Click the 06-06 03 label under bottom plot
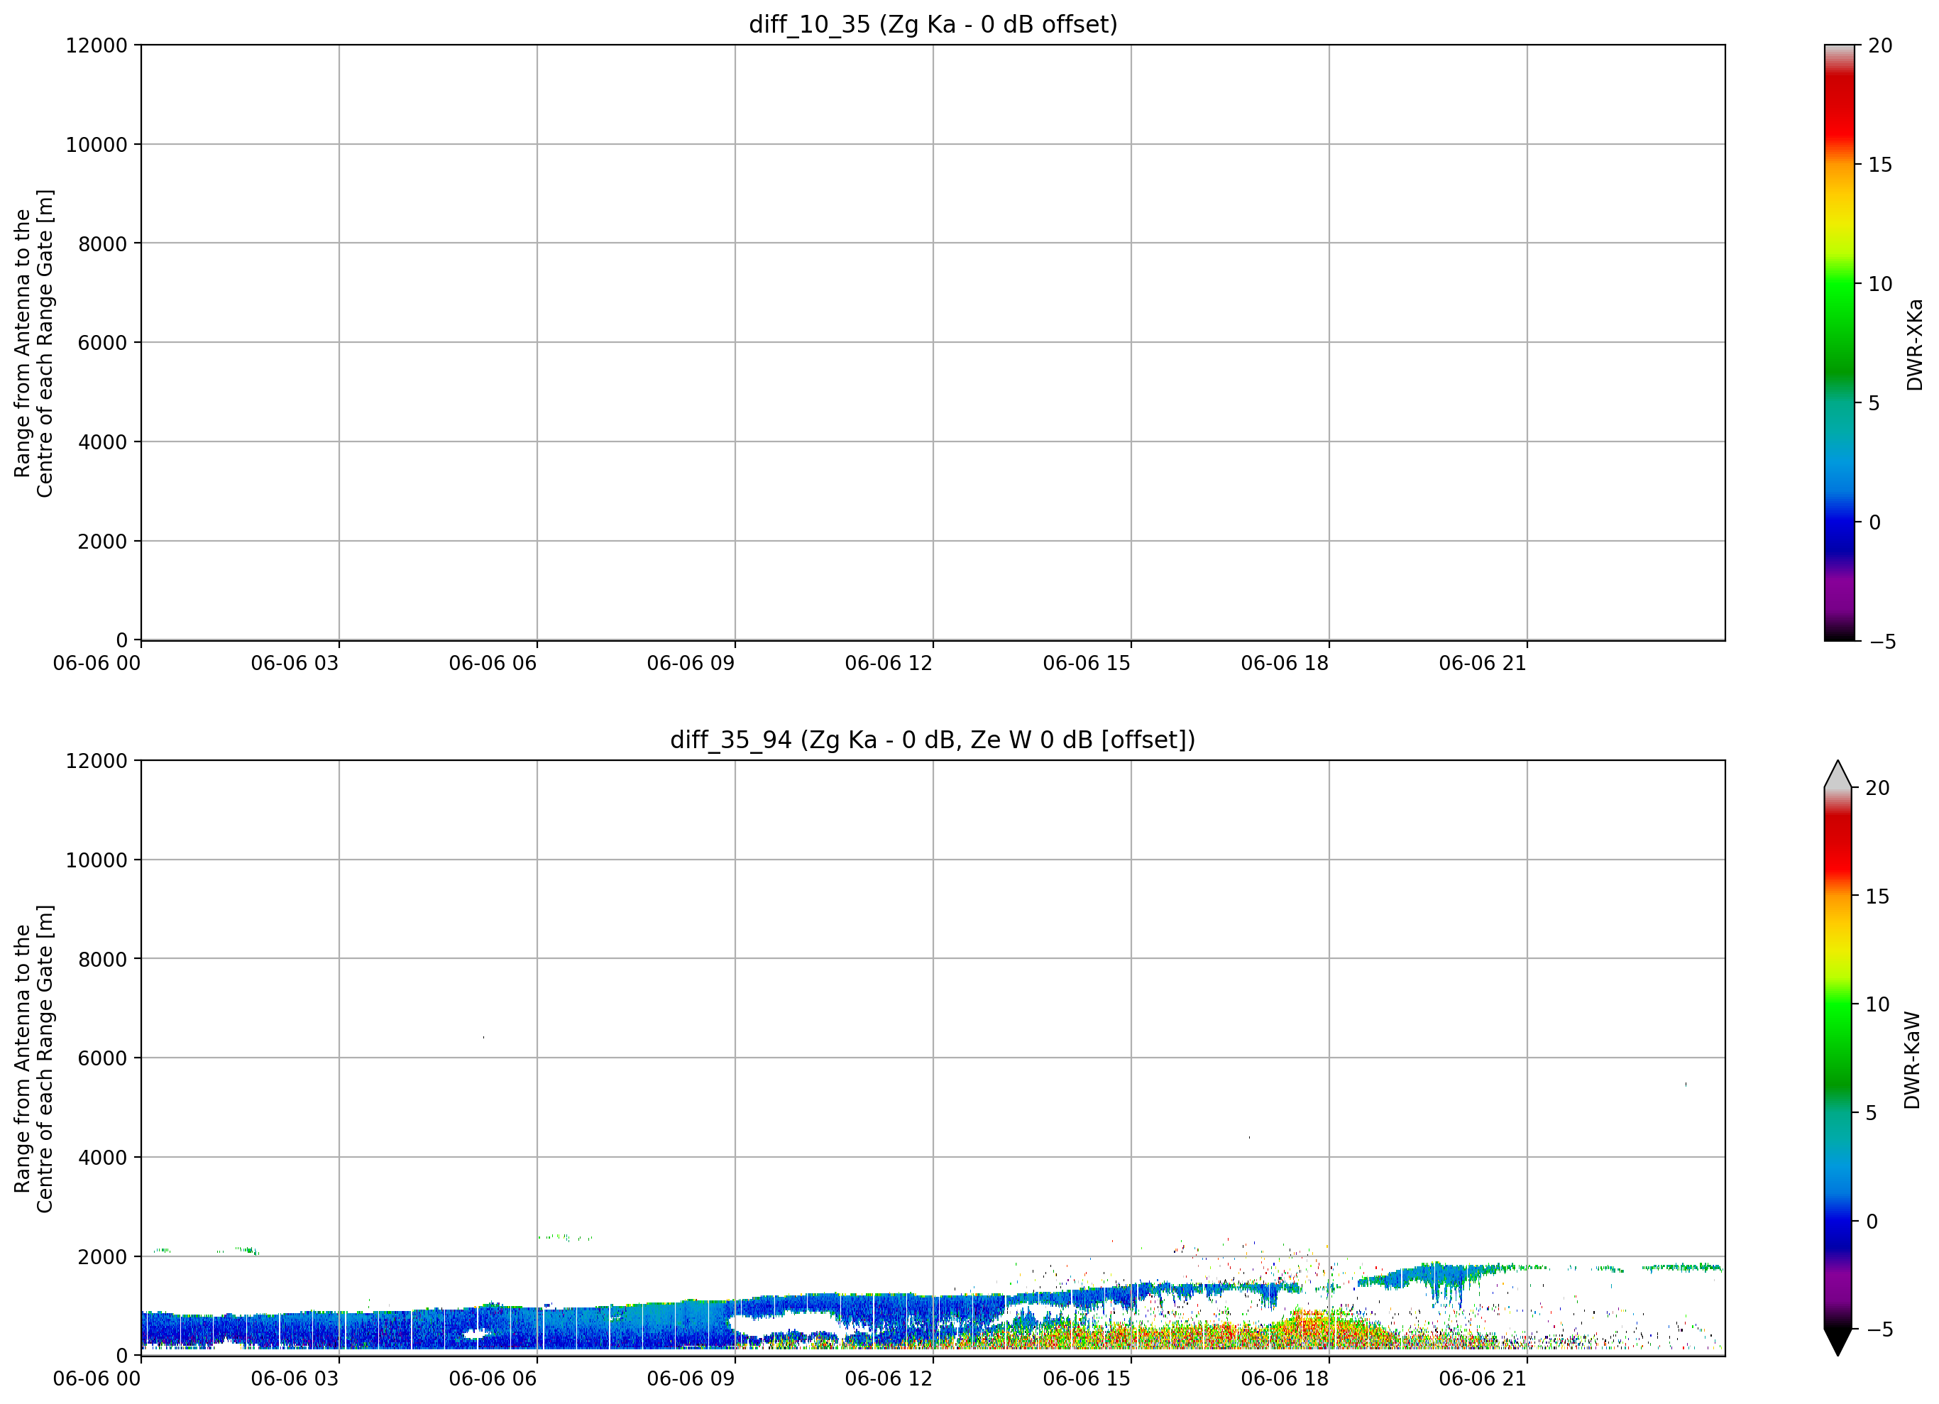 point(295,1379)
